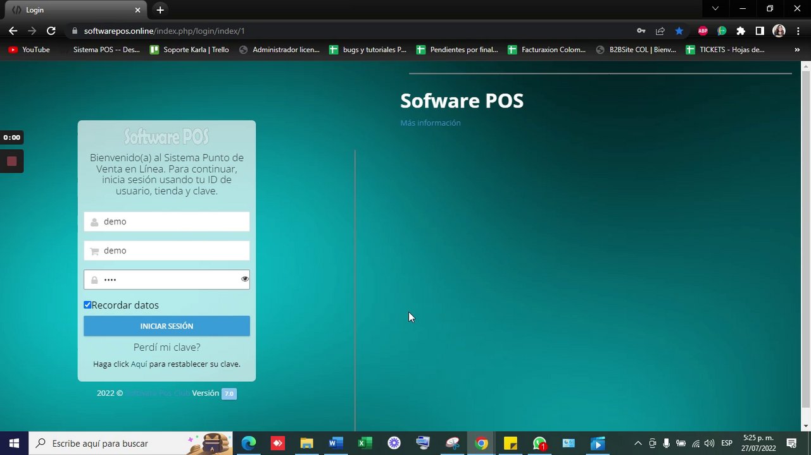Show hidden system tray icons
The width and height of the screenshot is (811, 455).
(638, 443)
